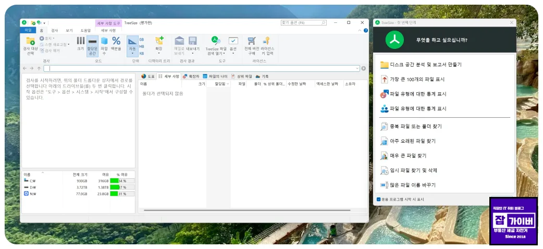Set unit to GB
This screenshot has width=543, height=249.
click(142, 40)
